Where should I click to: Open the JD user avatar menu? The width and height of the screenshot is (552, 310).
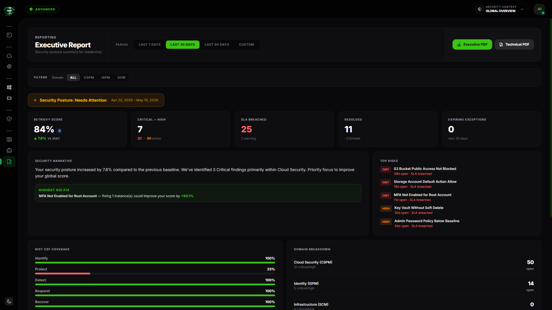point(539,9)
